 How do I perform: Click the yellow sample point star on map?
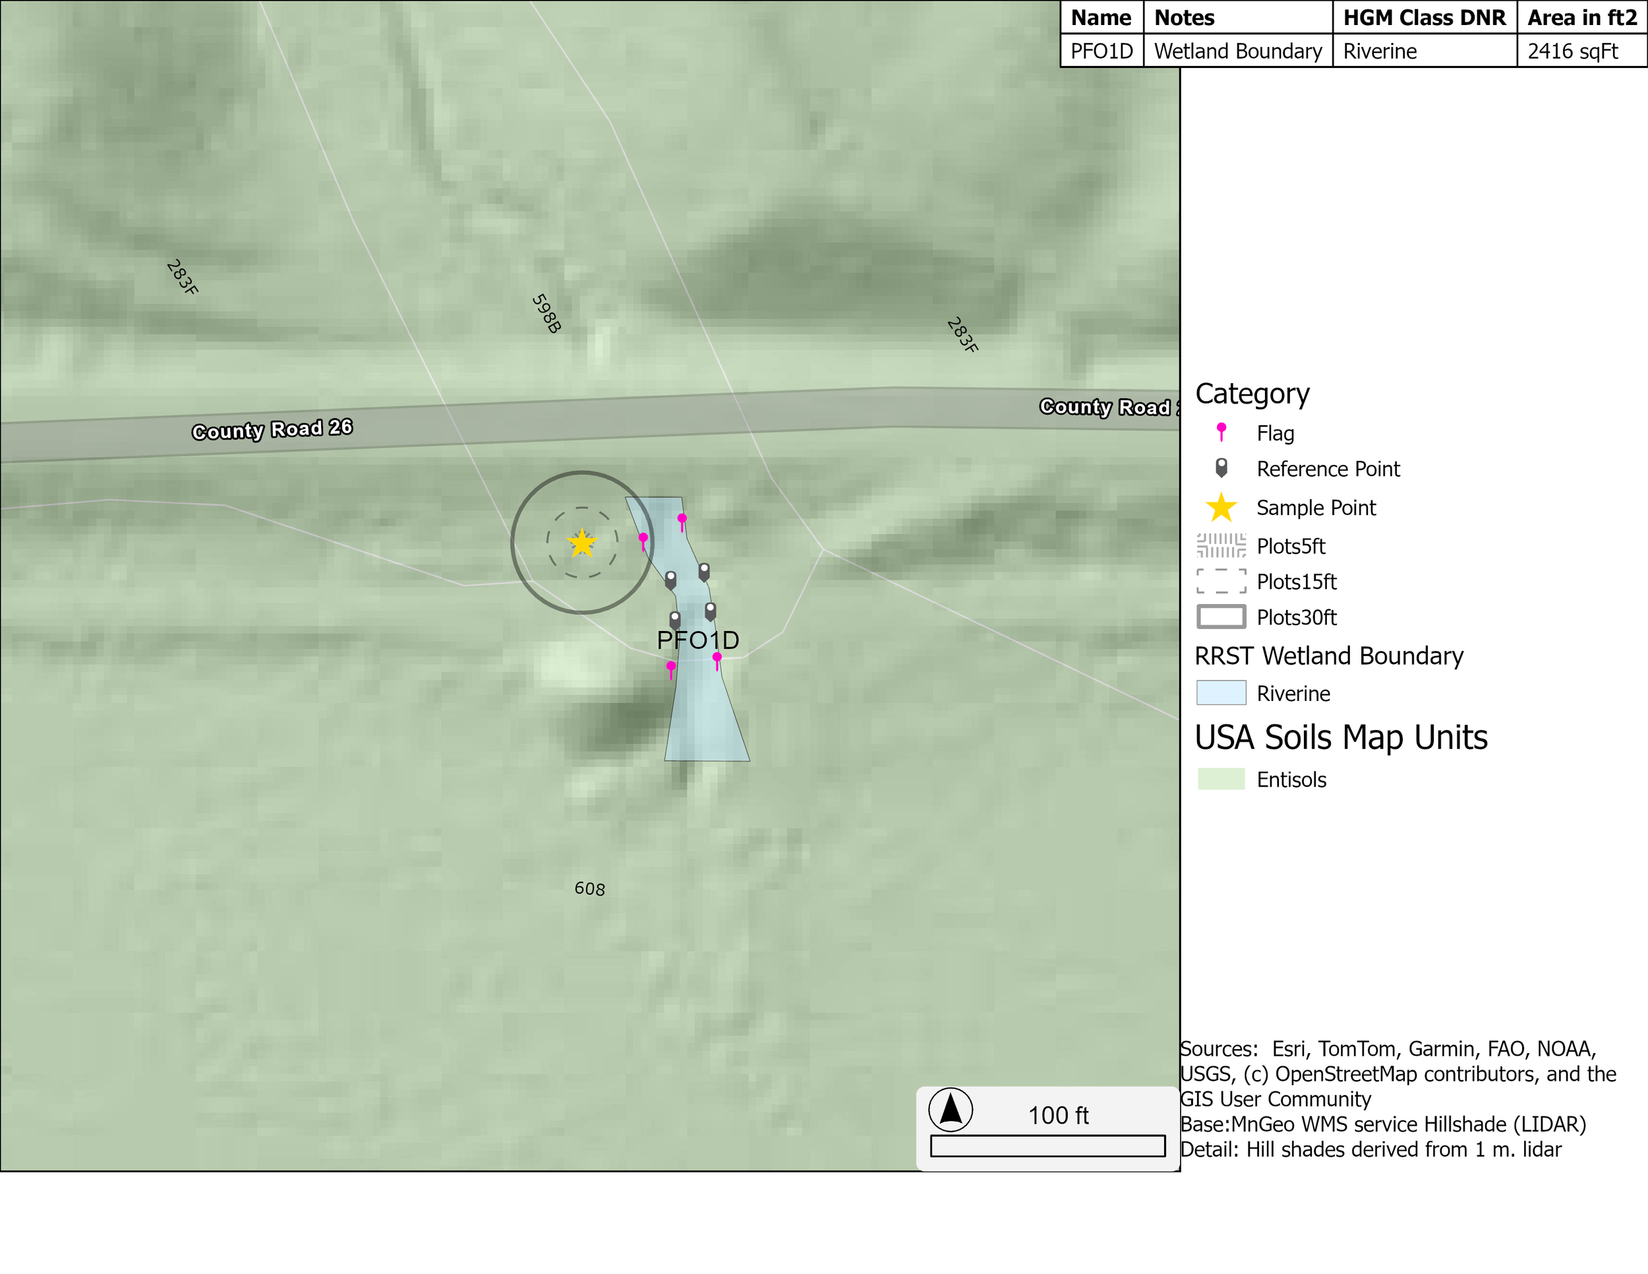point(582,543)
